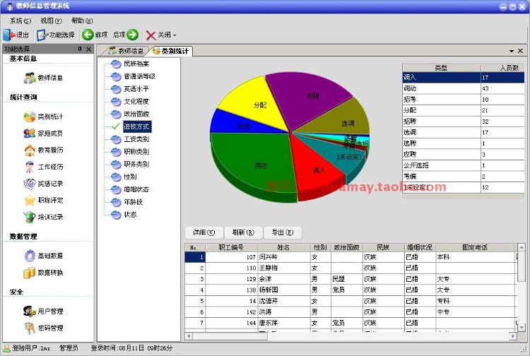This screenshot has width=530, height=356.
Task: Open 培训记录 in the sidebar
Action: [43, 217]
